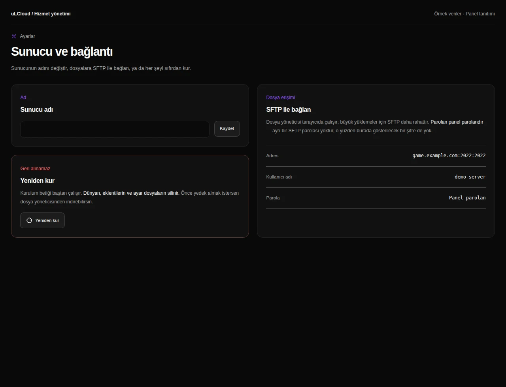Click the Sunucu adı card heading
Viewport: 506px width, 387px height.
(x=36, y=110)
